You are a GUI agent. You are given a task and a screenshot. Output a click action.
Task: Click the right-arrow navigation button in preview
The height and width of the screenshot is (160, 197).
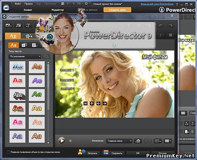105,103
